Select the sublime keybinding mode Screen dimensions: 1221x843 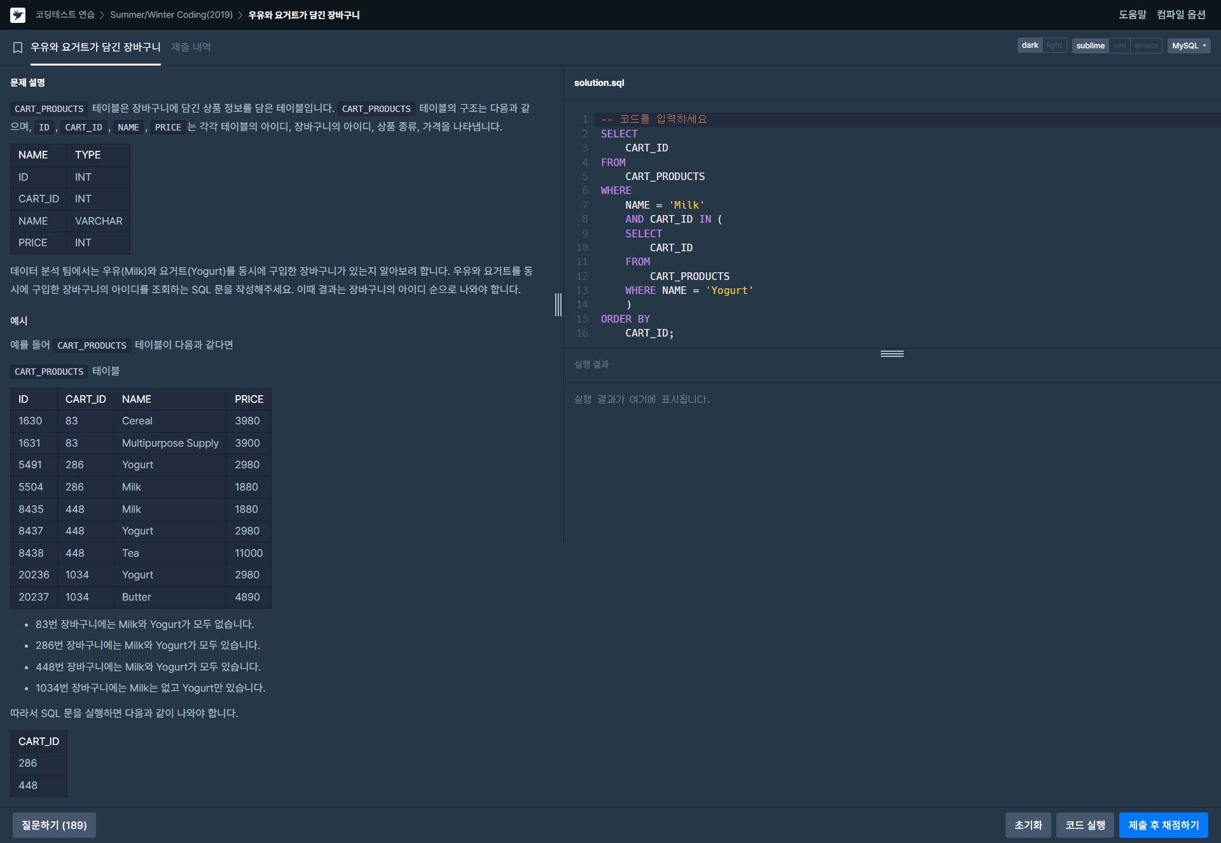(1090, 46)
